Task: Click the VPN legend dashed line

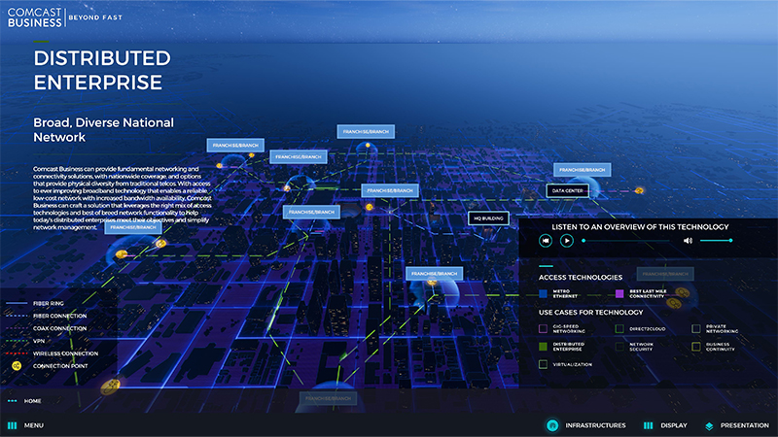Action: point(17,341)
